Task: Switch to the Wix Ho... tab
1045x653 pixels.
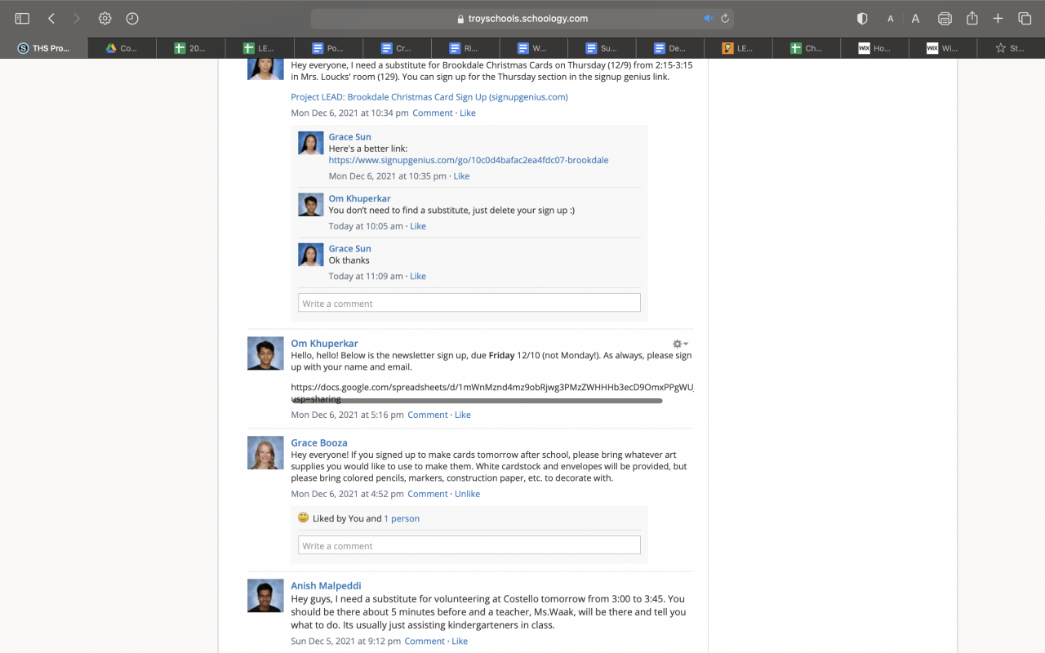Action: tap(874, 48)
